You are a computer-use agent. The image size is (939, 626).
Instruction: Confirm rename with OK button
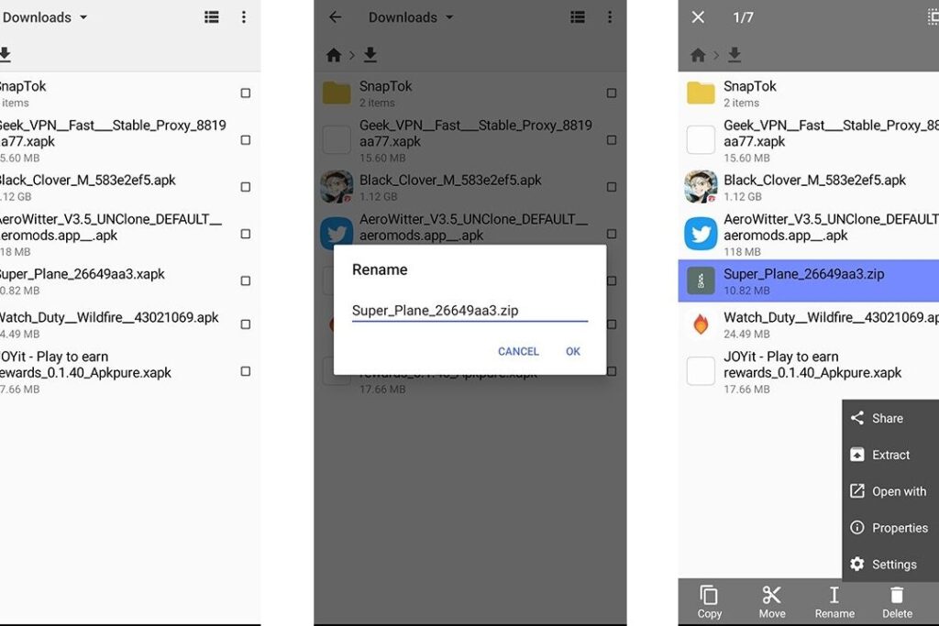point(573,351)
